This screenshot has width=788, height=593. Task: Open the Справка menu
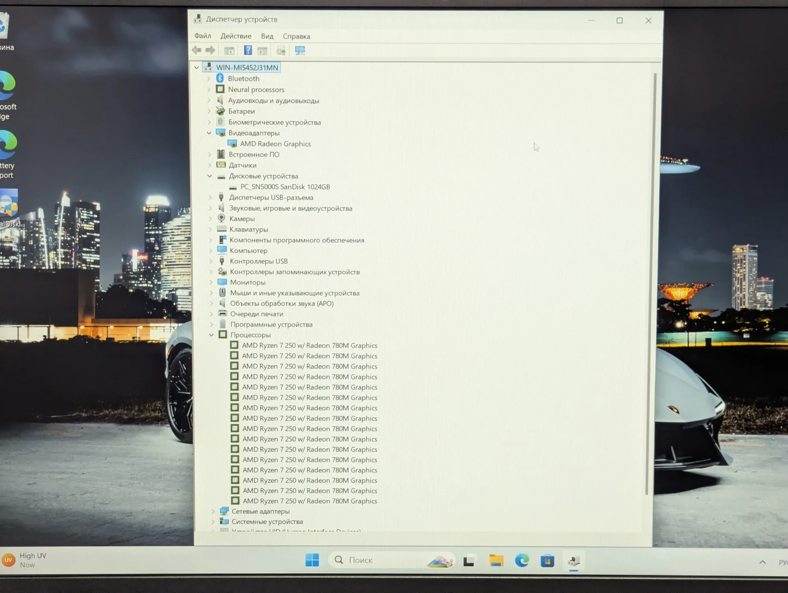tap(296, 36)
